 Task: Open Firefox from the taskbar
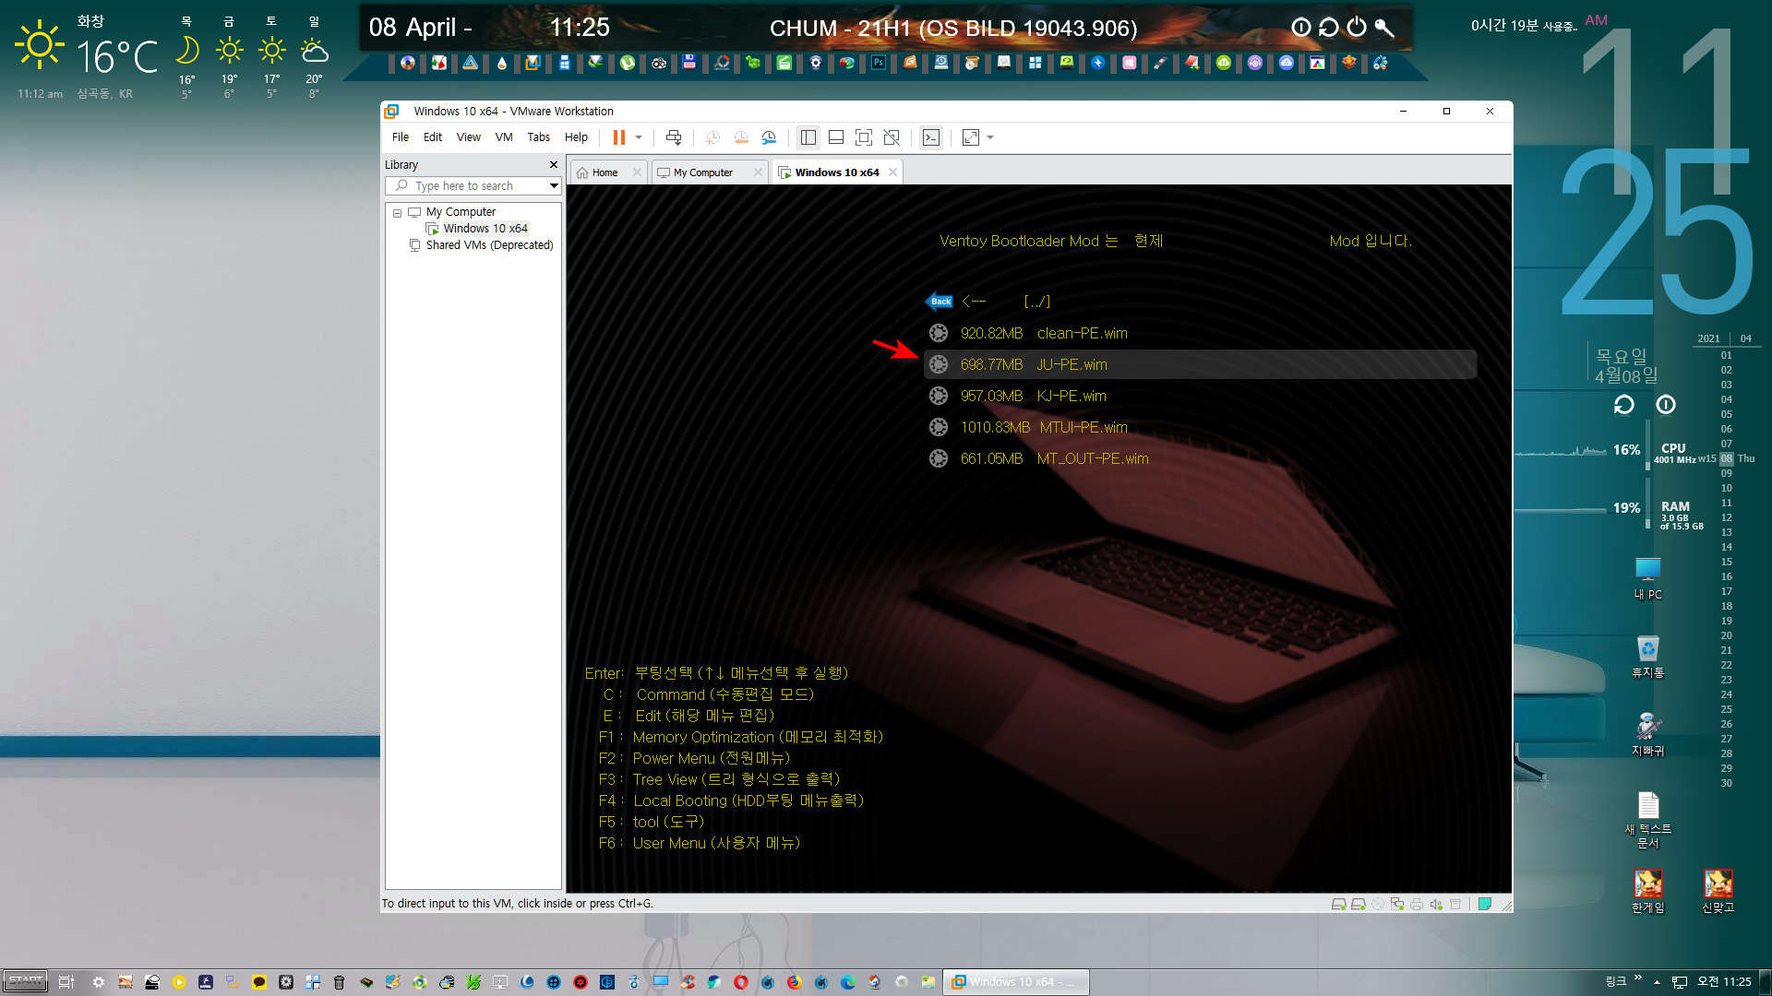(794, 982)
